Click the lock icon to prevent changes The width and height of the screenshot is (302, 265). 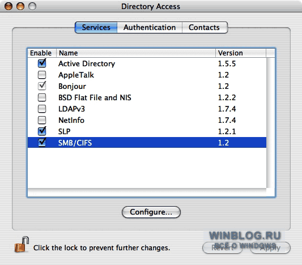point(22,245)
